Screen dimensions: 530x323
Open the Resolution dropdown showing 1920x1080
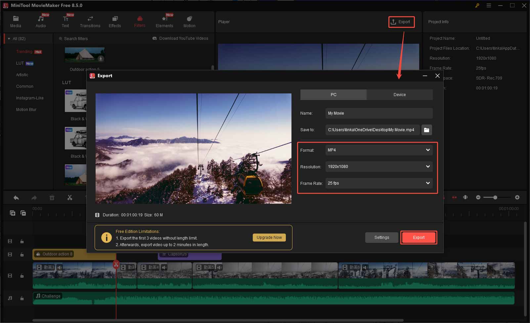pos(379,167)
